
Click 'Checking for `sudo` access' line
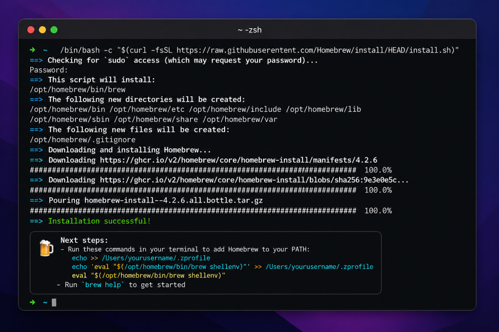183,60
